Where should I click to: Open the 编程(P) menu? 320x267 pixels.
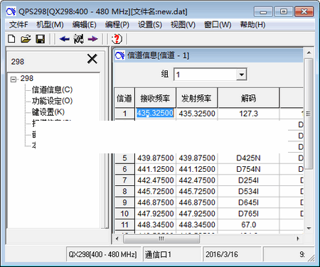[117, 25]
